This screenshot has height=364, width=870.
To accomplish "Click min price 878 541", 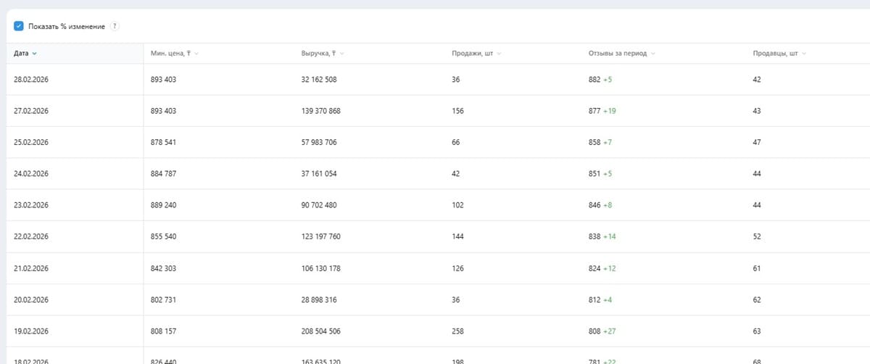I will click(x=163, y=142).
